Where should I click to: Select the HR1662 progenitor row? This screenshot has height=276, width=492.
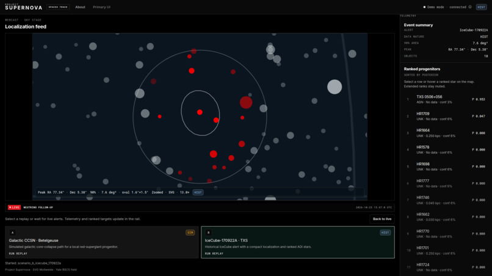[x=446, y=217]
